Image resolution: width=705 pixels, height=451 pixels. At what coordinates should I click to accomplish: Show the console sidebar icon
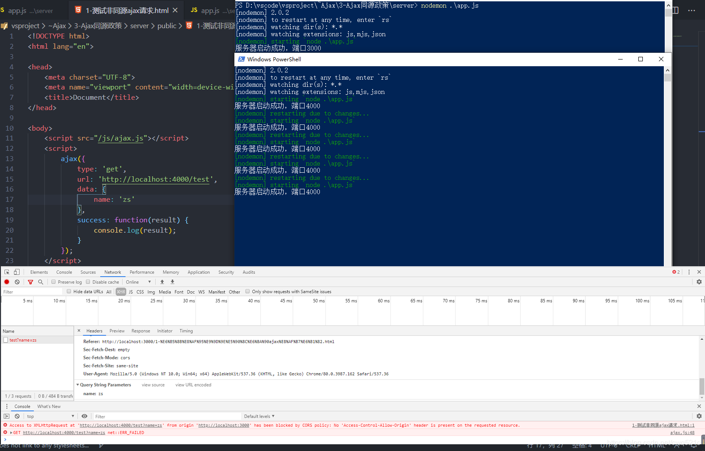[x=7, y=416]
